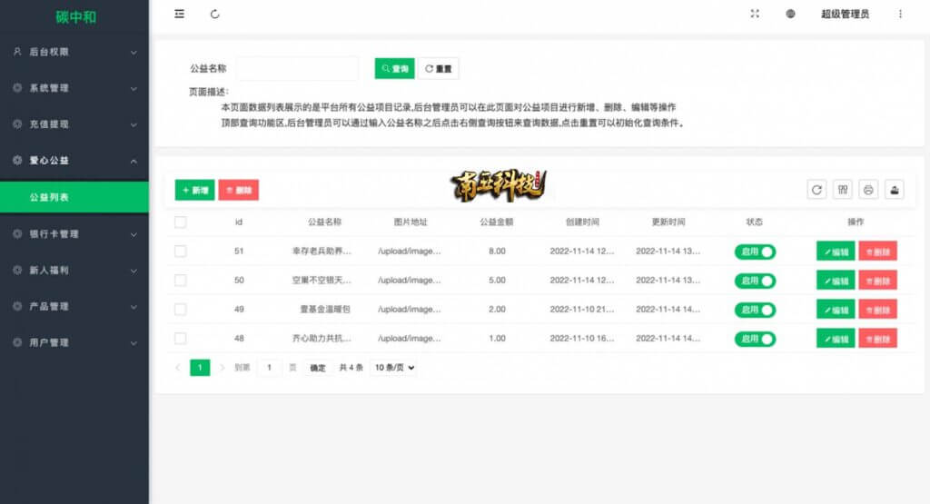Check the row with id 49

pyautogui.click(x=181, y=309)
